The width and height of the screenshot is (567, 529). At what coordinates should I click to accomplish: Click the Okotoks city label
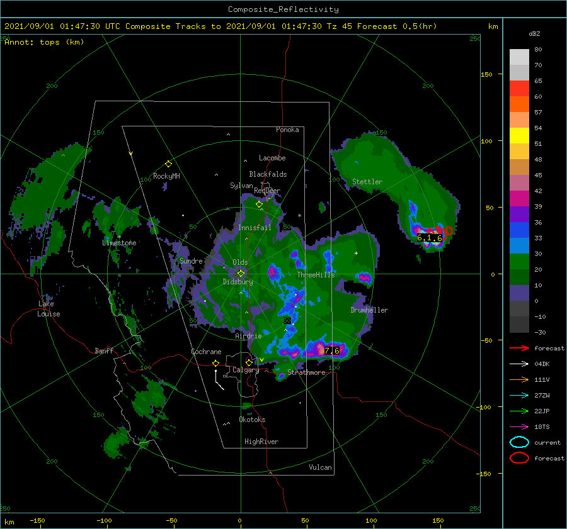252,420
